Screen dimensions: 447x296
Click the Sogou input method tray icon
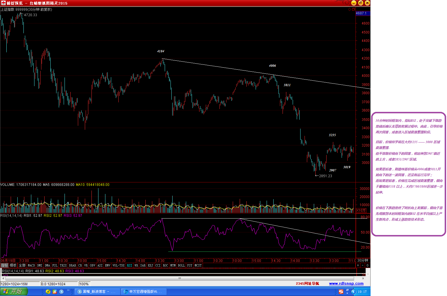341,292
